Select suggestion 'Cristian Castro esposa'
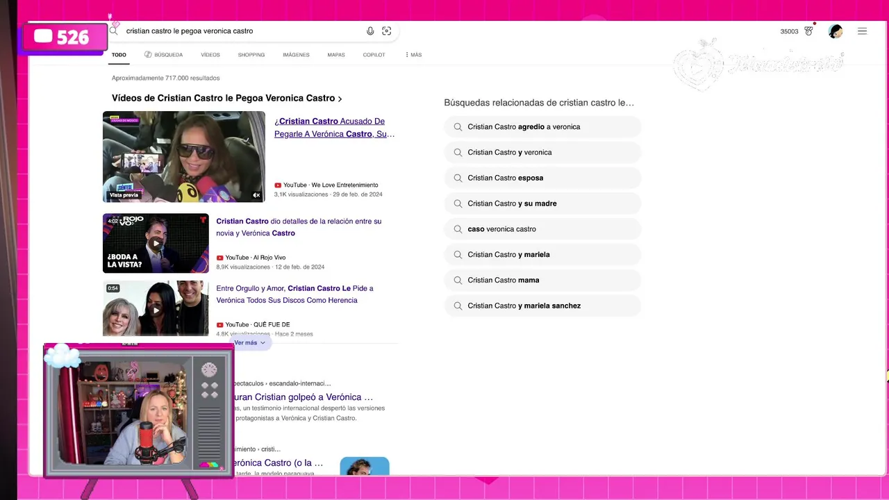889x500 pixels. [x=542, y=178]
